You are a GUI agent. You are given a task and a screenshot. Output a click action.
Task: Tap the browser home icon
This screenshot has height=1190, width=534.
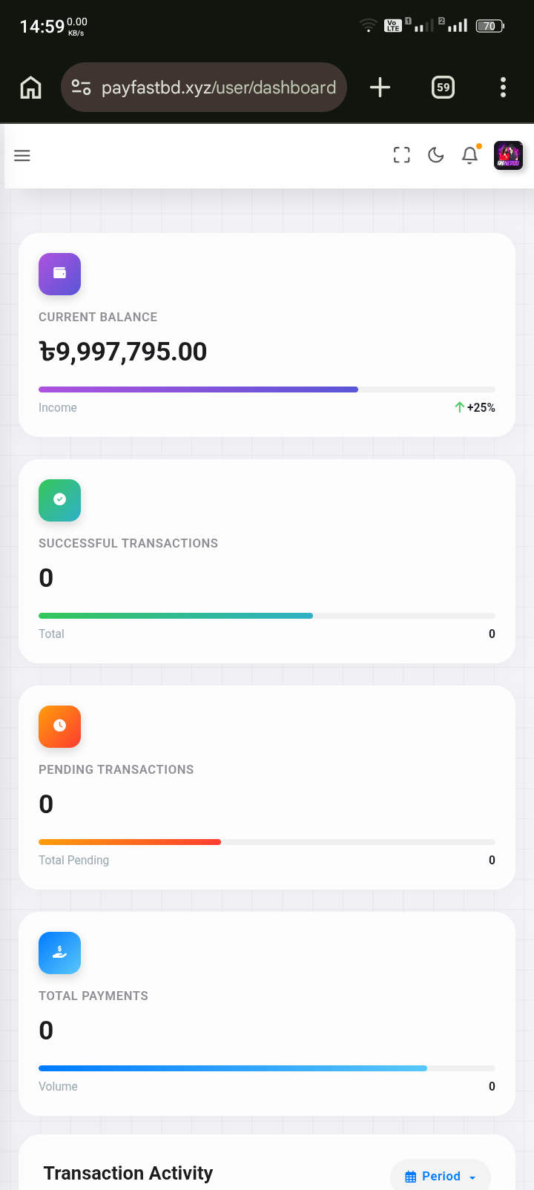[x=30, y=88]
